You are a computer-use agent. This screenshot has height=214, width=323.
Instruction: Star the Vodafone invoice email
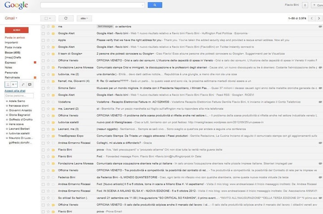48,102
